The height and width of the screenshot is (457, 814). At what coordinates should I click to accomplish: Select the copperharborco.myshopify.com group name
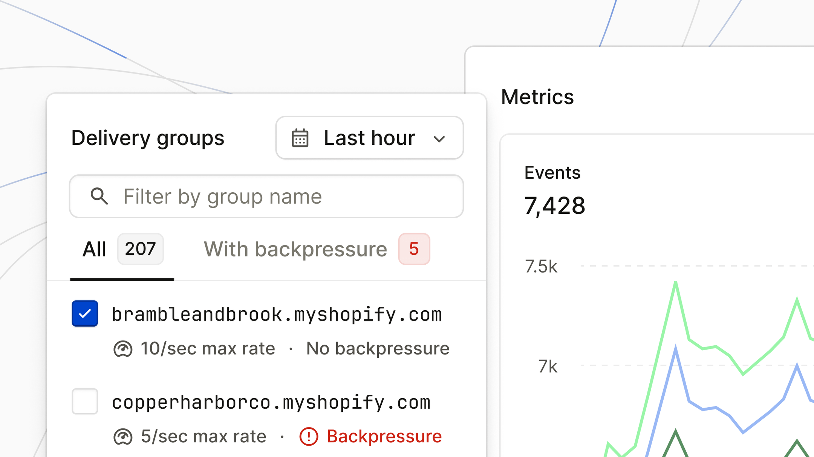[x=271, y=402]
